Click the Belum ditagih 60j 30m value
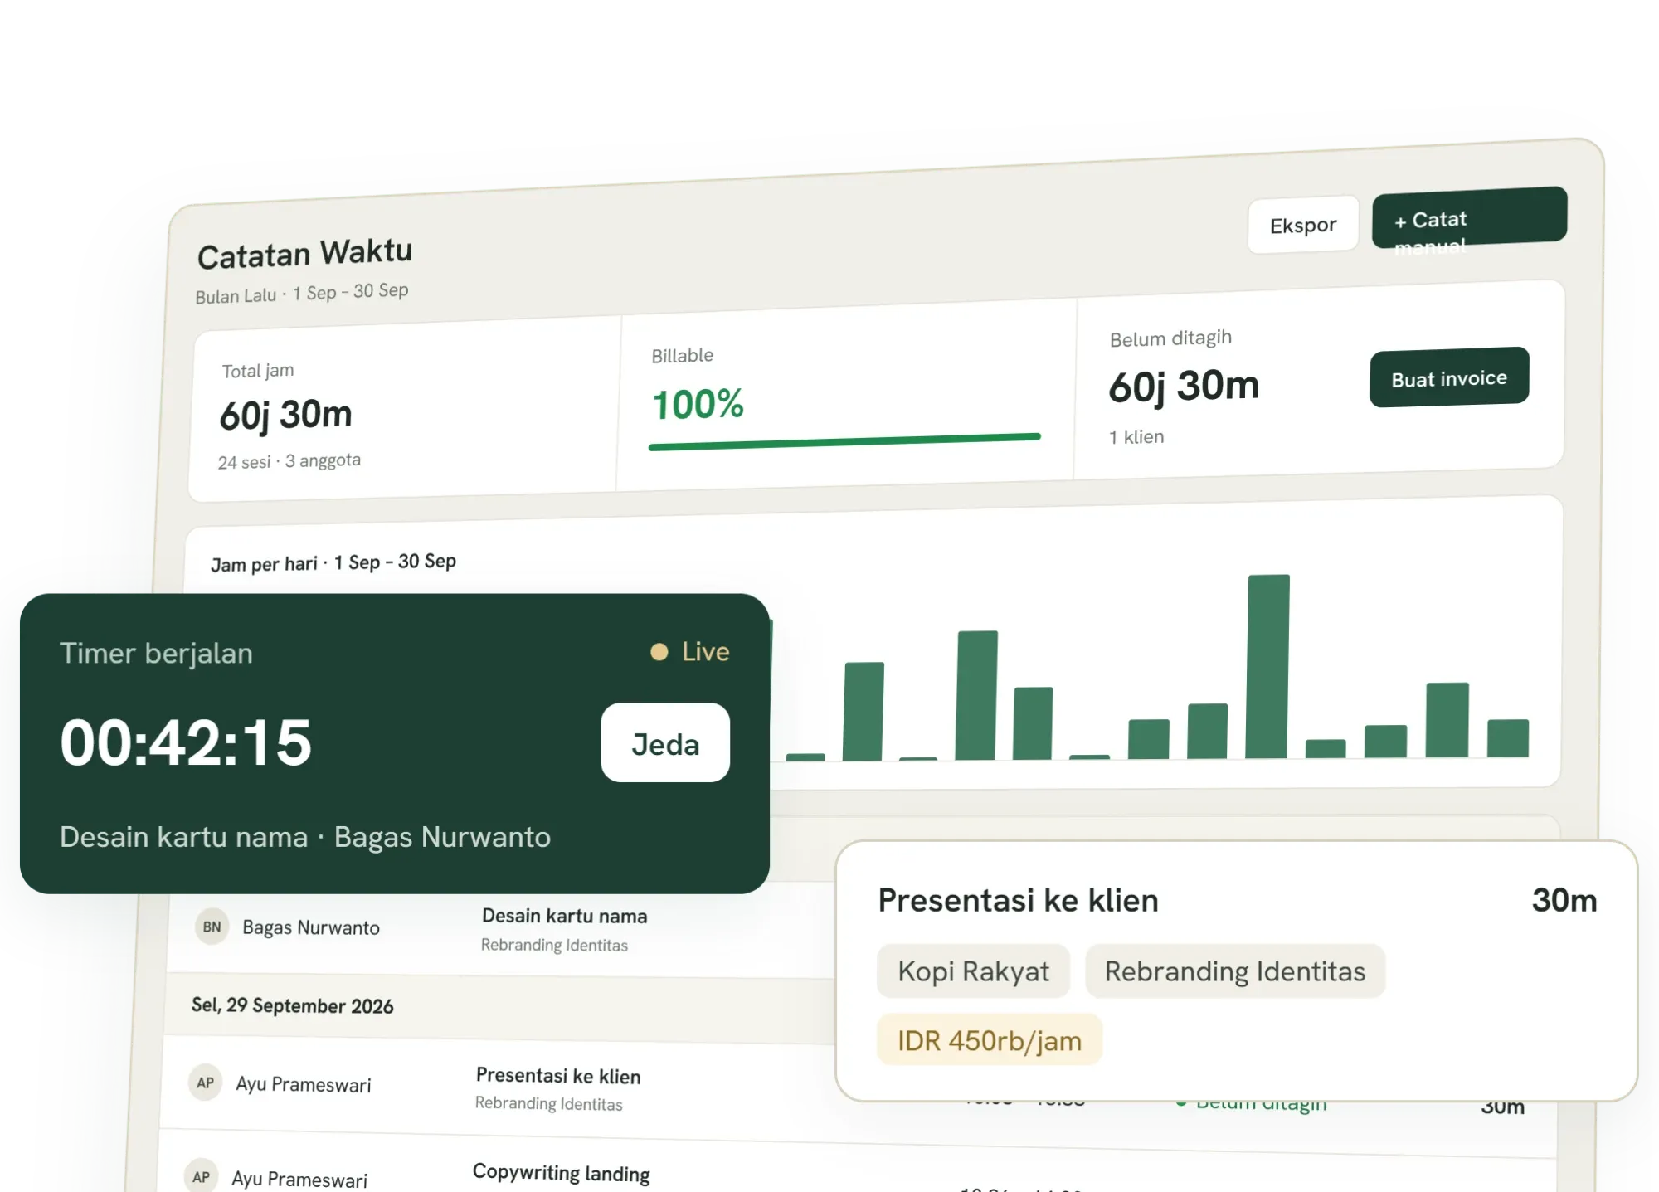Screen dimensions: 1659x1192 tap(1184, 386)
